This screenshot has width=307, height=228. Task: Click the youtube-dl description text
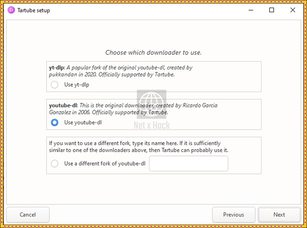(133, 109)
